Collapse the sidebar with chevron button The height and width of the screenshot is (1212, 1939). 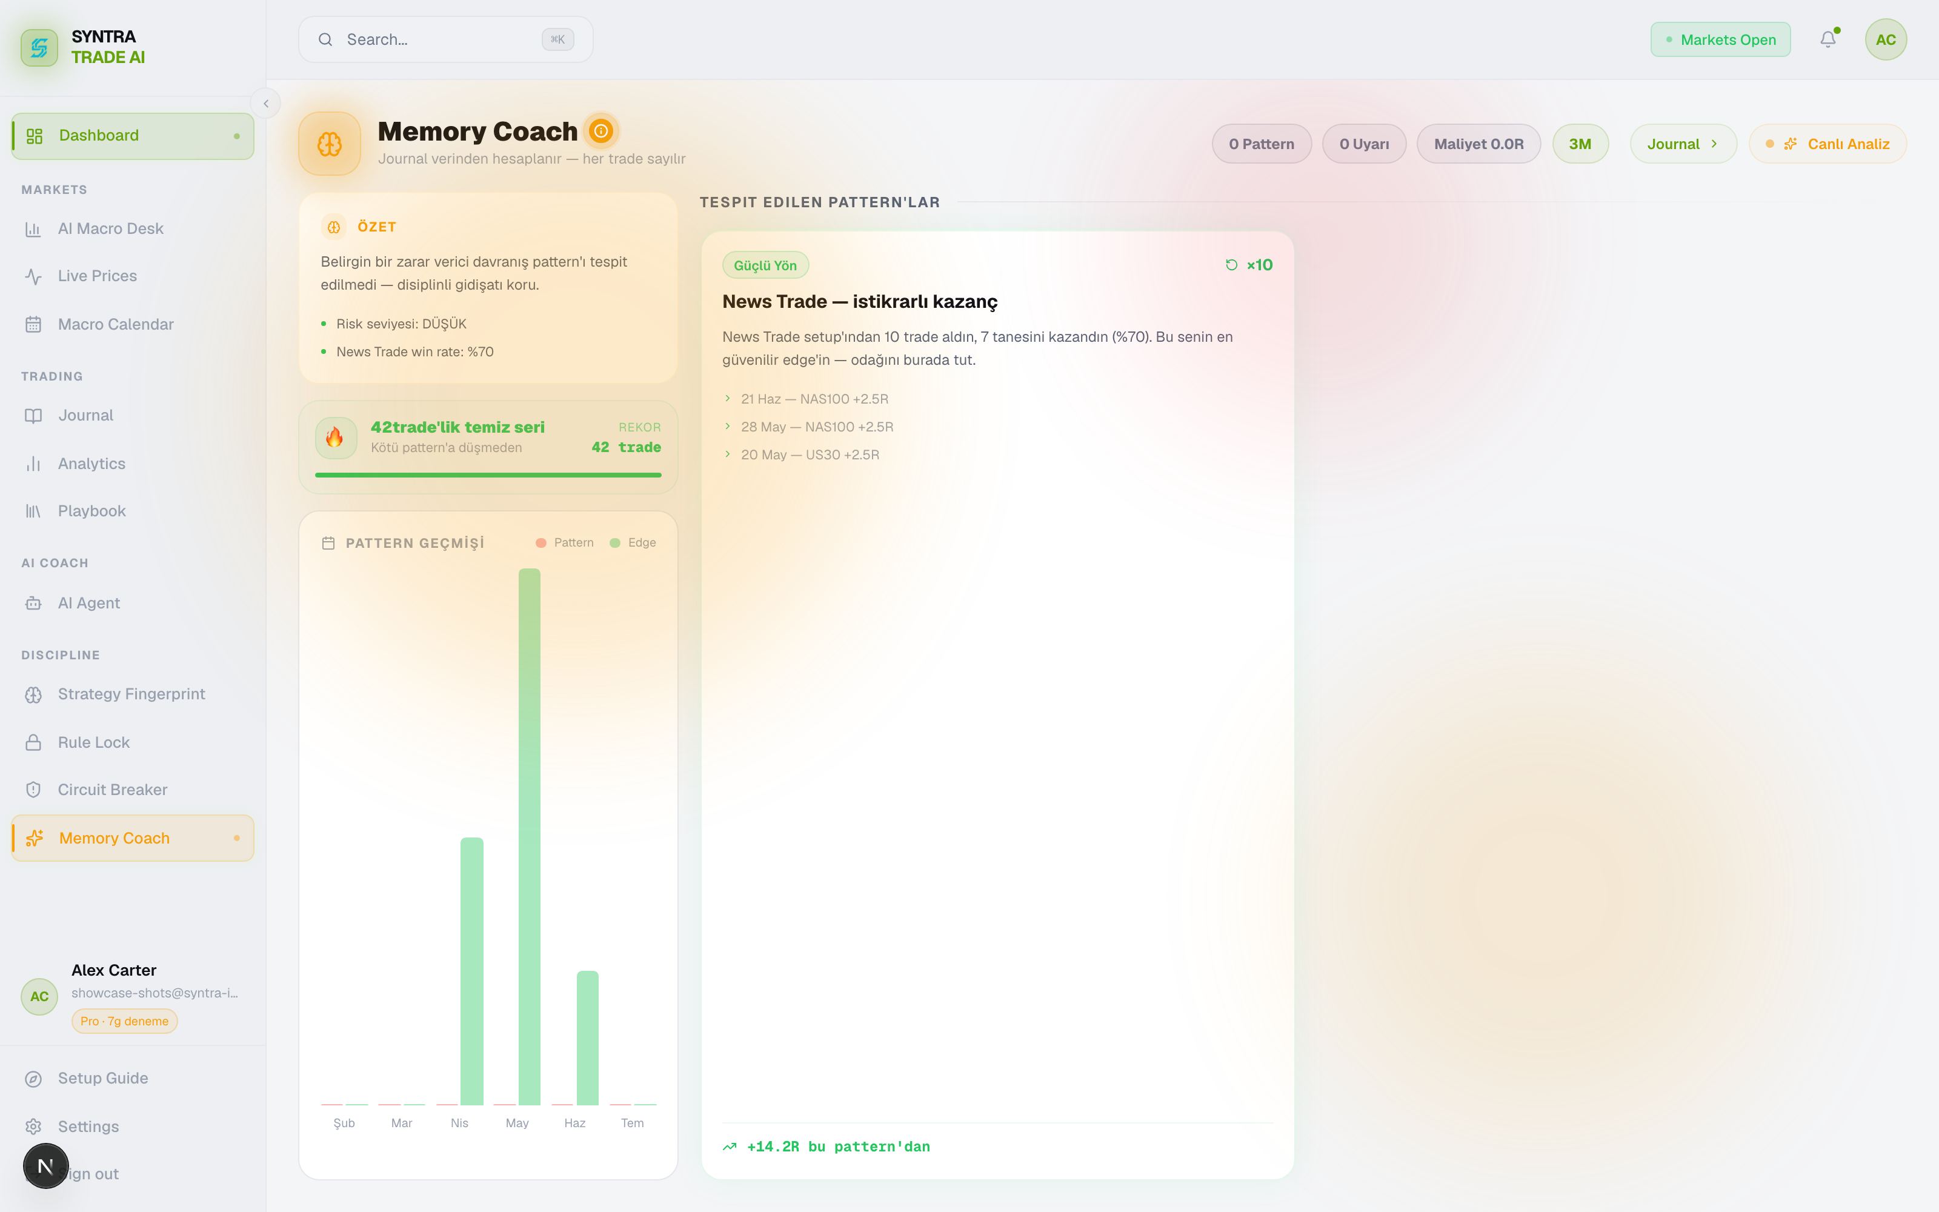click(x=266, y=104)
